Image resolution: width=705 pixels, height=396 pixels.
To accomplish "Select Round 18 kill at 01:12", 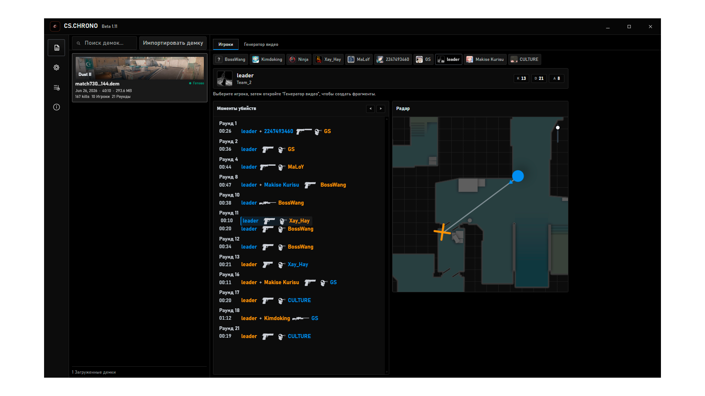I will click(269, 318).
